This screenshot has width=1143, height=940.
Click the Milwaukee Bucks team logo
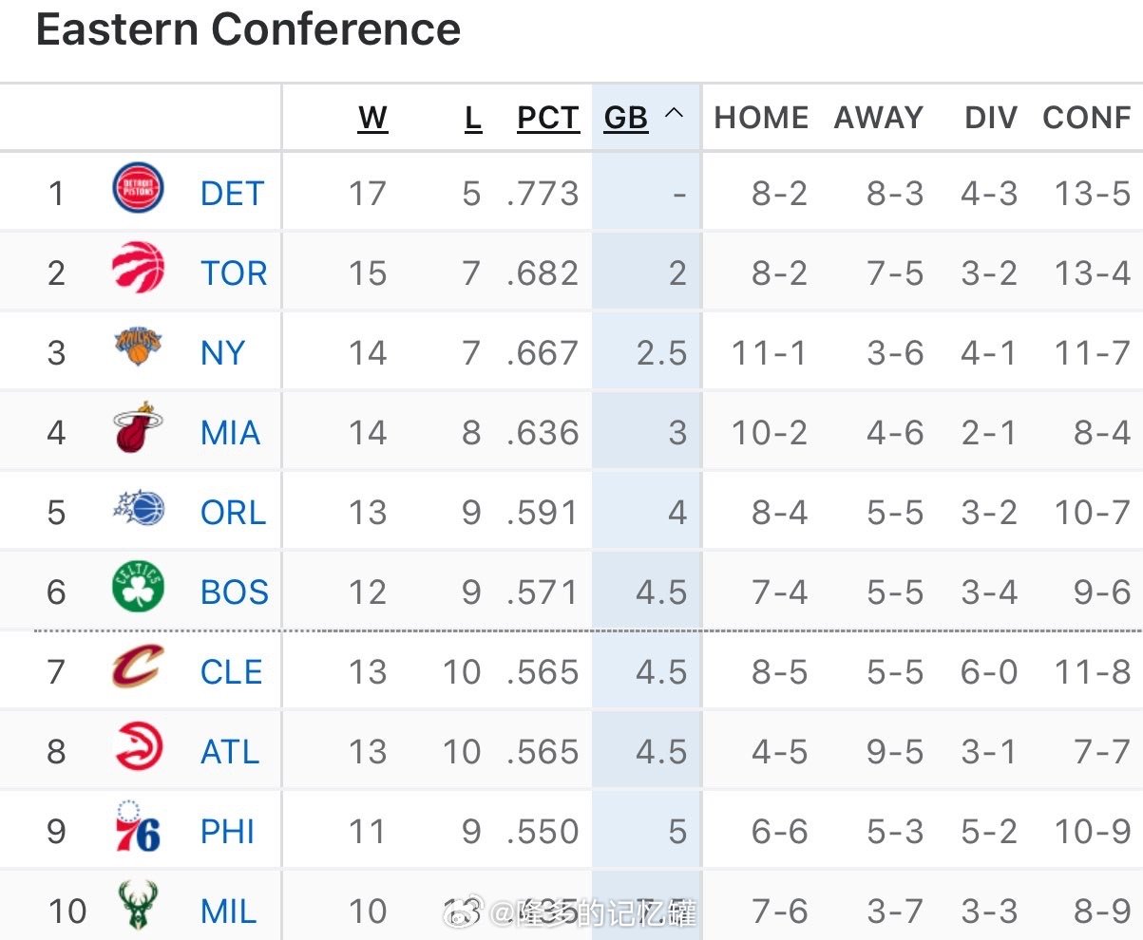click(138, 907)
